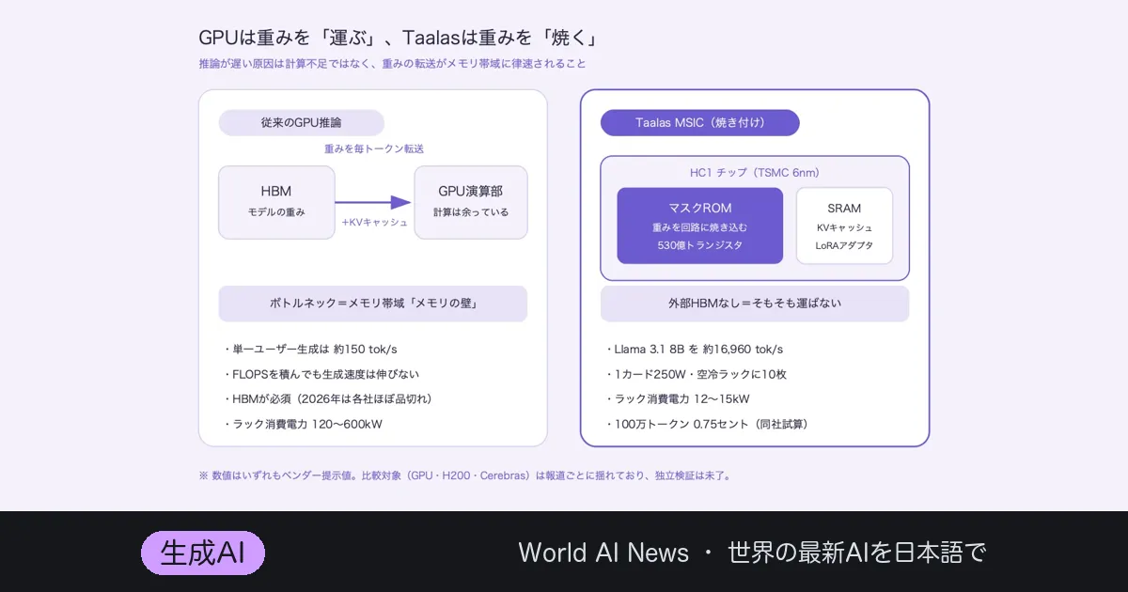Click the Llama 3.1 8B 約16,960 tok/s bullet

(695, 350)
